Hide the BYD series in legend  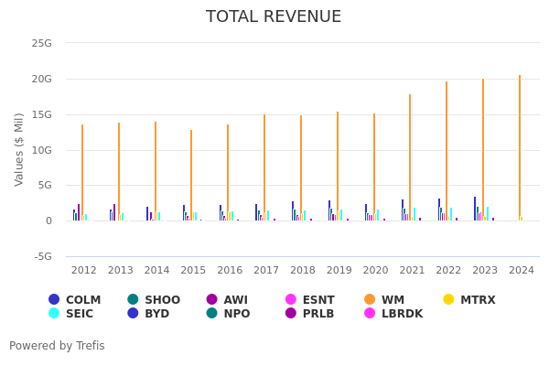pos(149,314)
